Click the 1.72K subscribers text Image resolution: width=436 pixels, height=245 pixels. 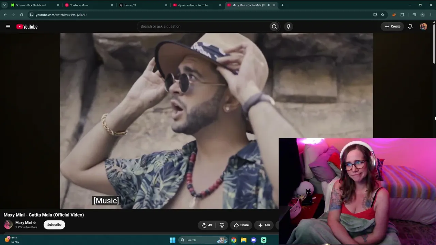[26, 227]
